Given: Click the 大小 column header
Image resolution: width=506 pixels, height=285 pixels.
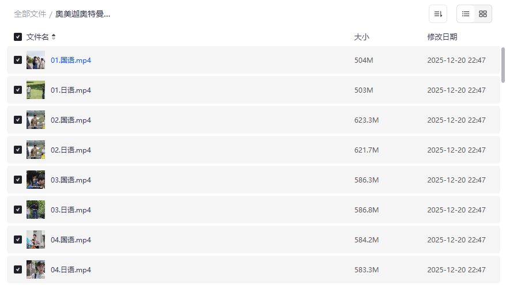Looking at the screenshot, I should (361, 37).
